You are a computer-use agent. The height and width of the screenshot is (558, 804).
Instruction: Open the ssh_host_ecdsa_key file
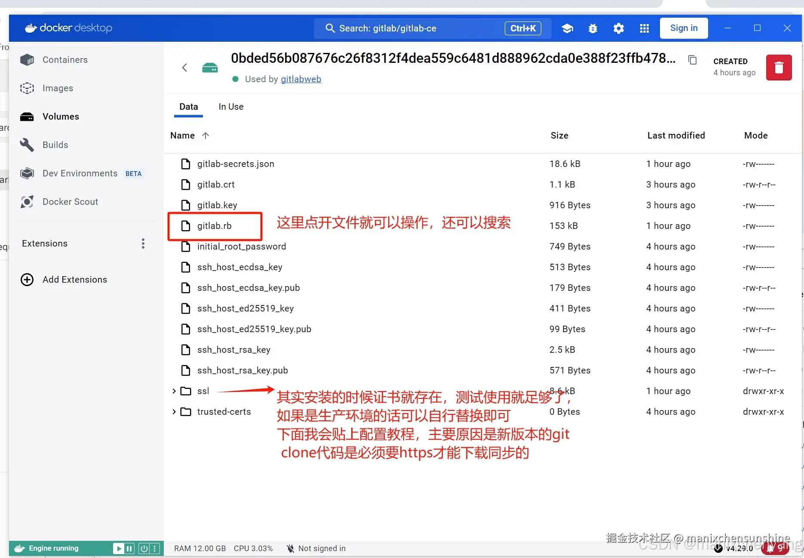(240, 267)
